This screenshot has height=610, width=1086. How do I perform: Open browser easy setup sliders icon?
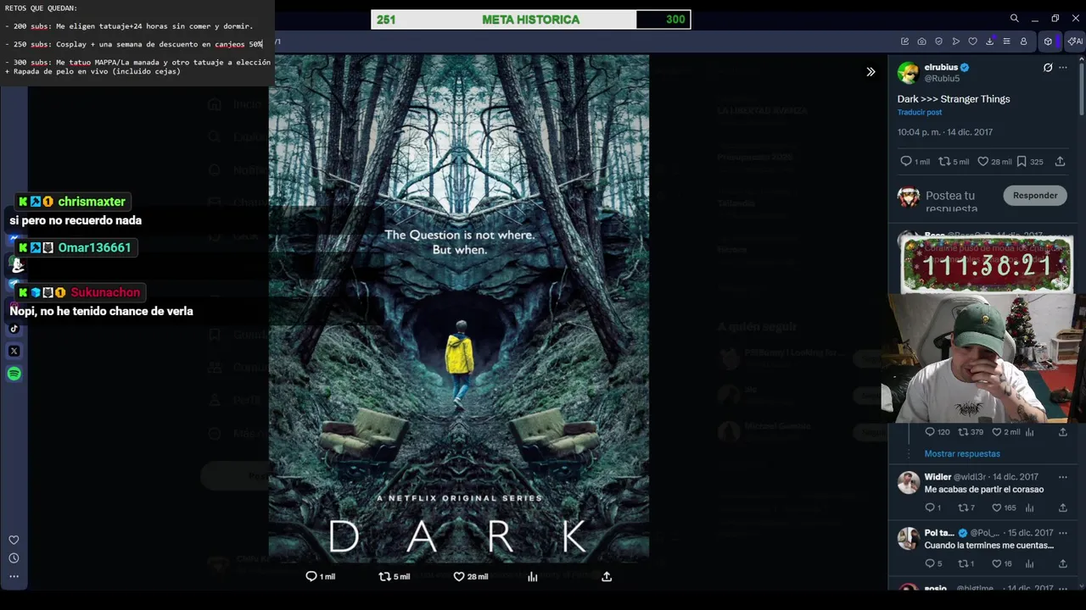click(x=1006, y=42)
